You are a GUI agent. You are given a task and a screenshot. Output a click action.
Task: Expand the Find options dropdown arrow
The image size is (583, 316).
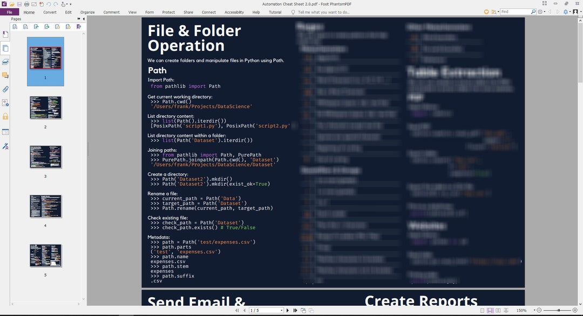click(x=498, y=11)
